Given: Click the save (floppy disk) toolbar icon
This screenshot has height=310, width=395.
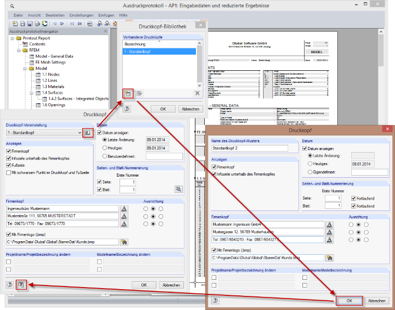Looking at the screenshot, I should [x=30, y=23].
